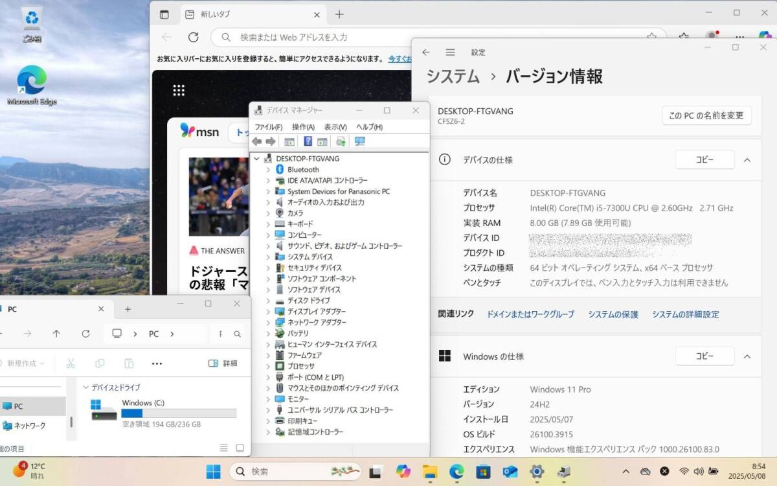
Task: Expand the Bluetooth node in Device Manager
Action: [x=268, y=170]
